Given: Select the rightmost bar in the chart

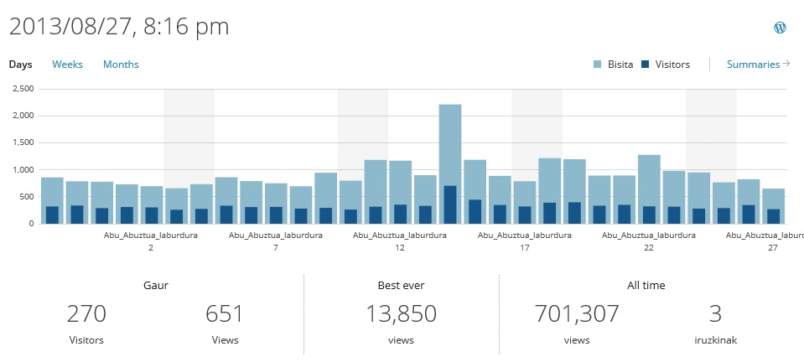Looking at the screenshot, I should pos(773,205).
